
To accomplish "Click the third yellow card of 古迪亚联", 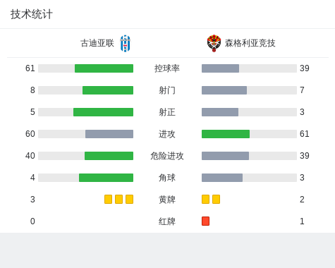I will tap(129, 199).
